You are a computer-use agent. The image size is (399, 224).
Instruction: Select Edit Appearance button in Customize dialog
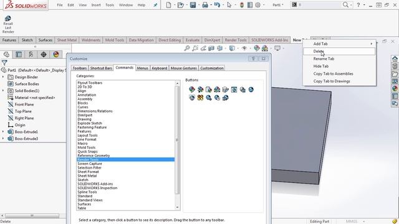(192, 90)
